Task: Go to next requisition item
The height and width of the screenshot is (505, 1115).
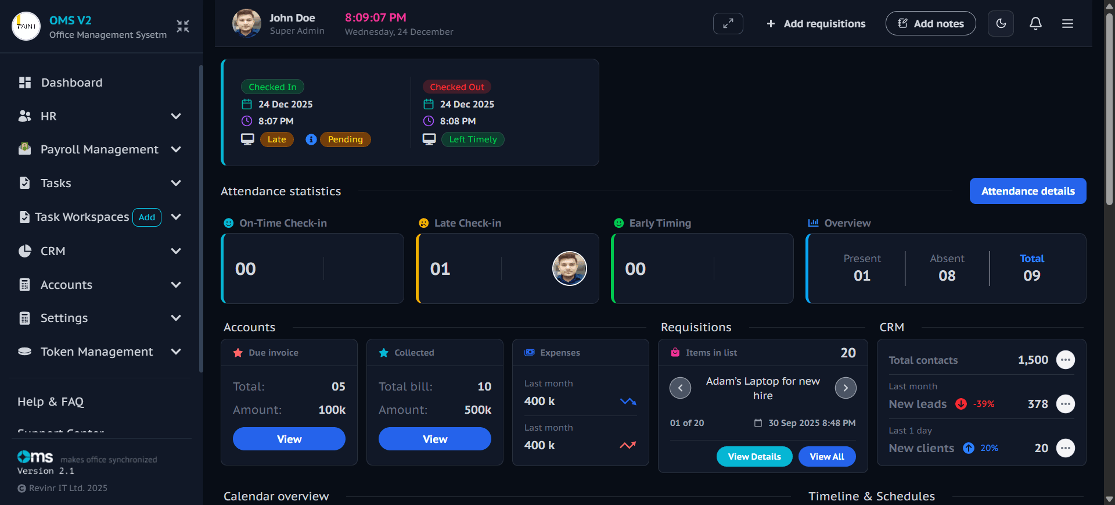Action: pyautogui.click(x=846, y=388)
